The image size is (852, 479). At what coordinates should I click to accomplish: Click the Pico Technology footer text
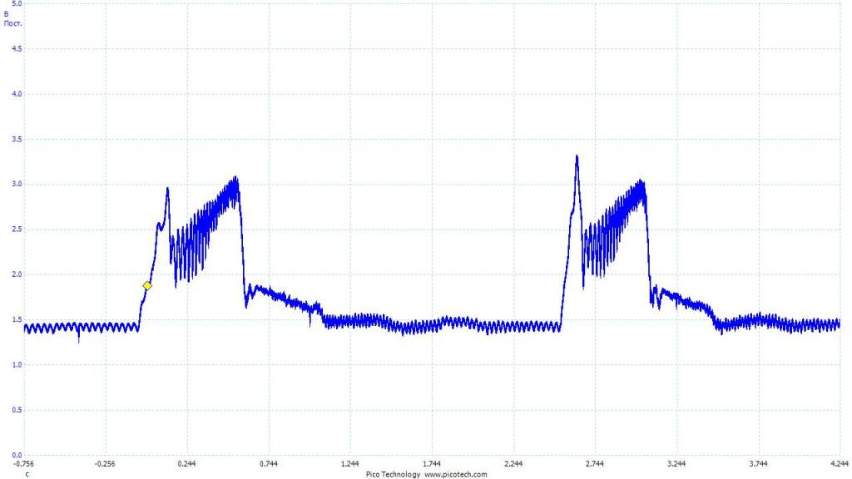pyautogui.click(x=394, y=474)
